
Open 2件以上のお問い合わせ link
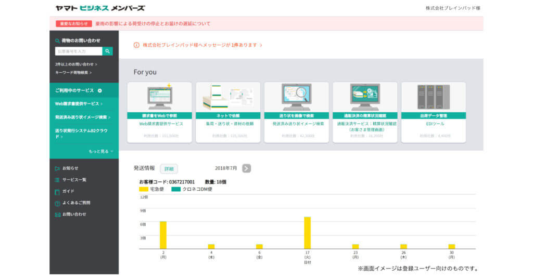(76, 64)
